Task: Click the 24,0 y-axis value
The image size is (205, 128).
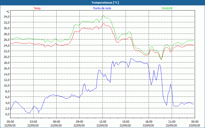Action: pyautogui.click(x=7, y=45)
